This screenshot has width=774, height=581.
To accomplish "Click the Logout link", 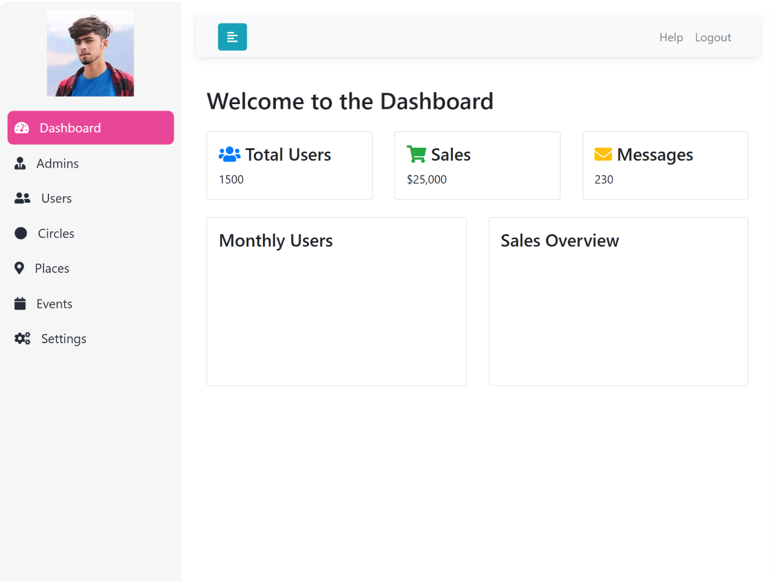I will (x=713, y=37).
